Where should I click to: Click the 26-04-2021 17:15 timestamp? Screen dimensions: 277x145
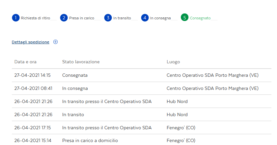(33, 128)
